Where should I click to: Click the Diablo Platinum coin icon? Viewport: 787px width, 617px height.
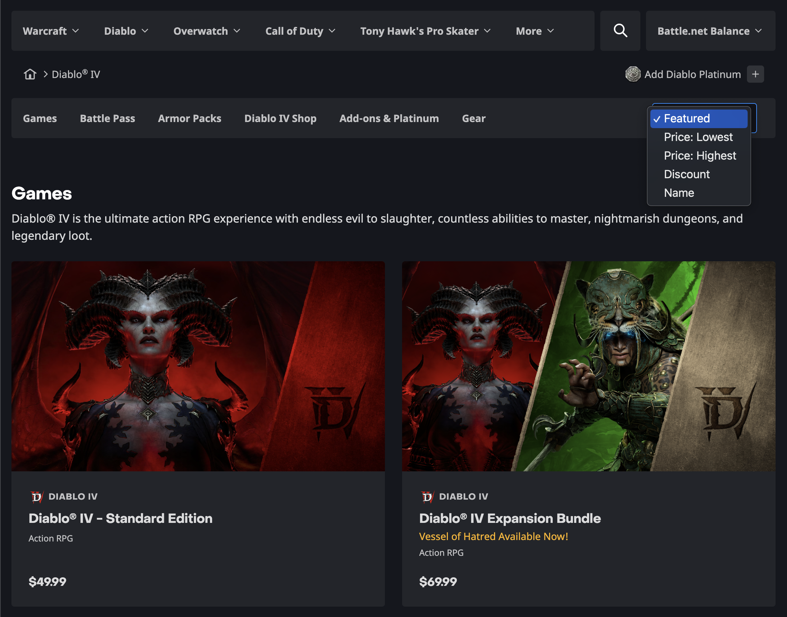pos(632,74)
